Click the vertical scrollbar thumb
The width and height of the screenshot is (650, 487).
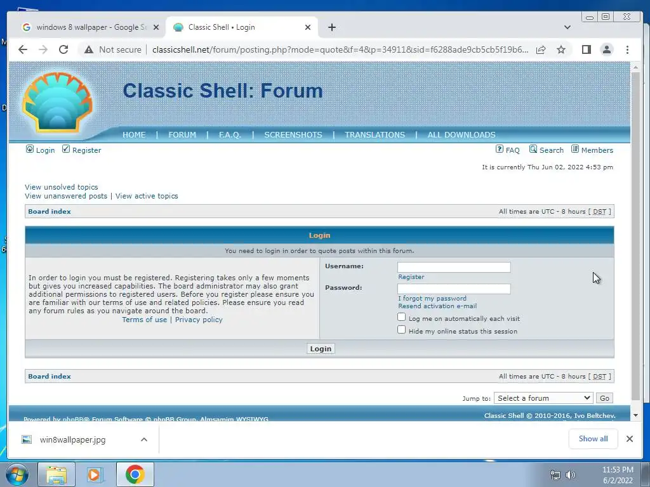pyautogui.click(x=635, y=236)
